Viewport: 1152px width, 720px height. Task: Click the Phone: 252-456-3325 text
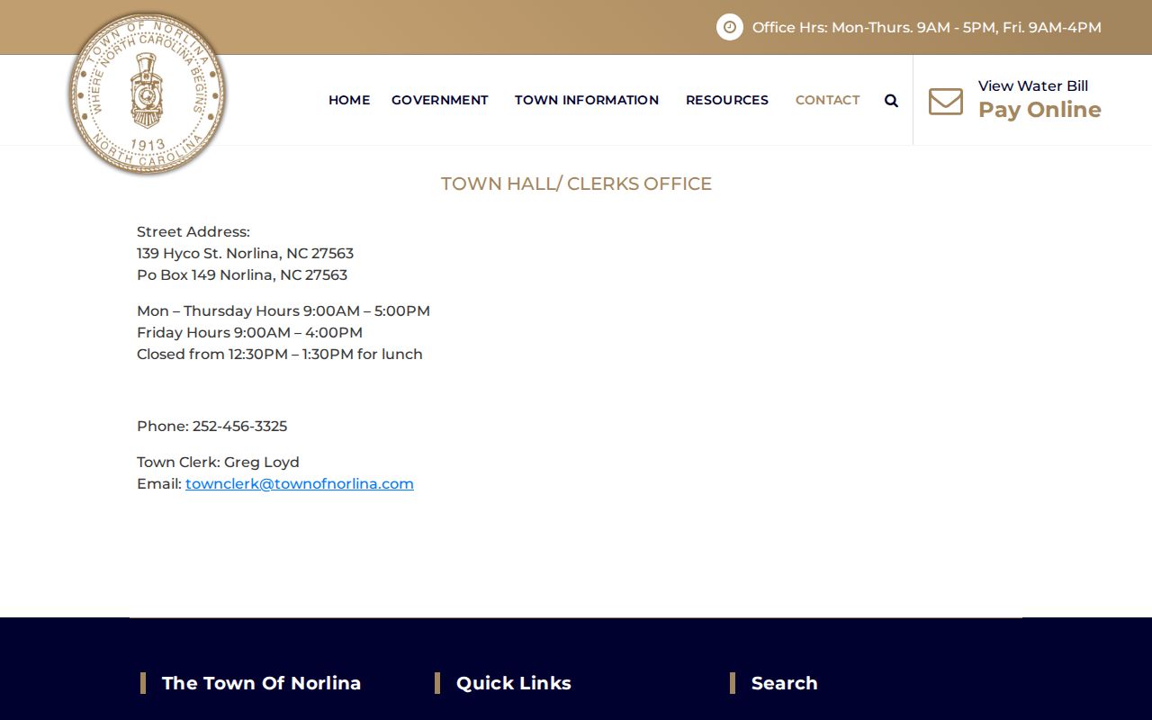coord(212,426)
